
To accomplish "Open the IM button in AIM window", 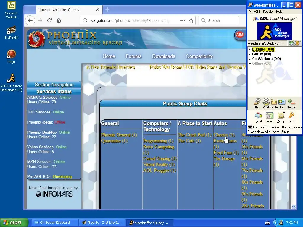I will coord(257,104).
